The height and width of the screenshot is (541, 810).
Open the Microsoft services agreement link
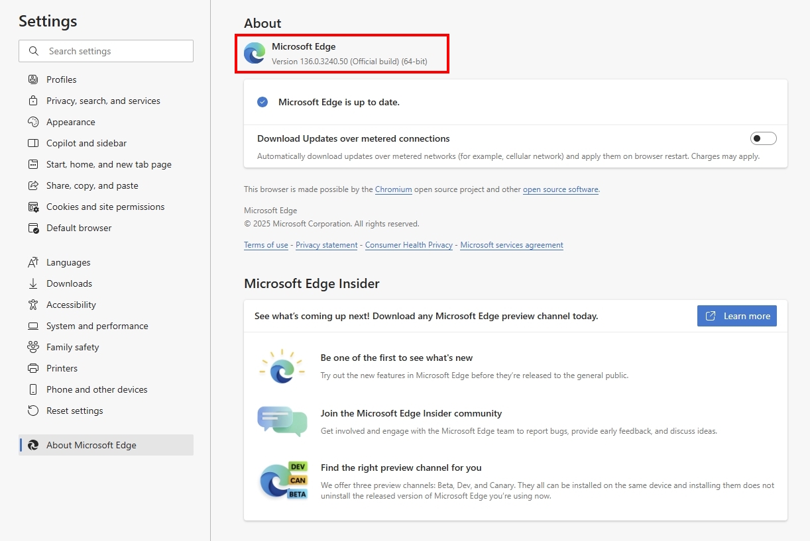coord(512,245)
